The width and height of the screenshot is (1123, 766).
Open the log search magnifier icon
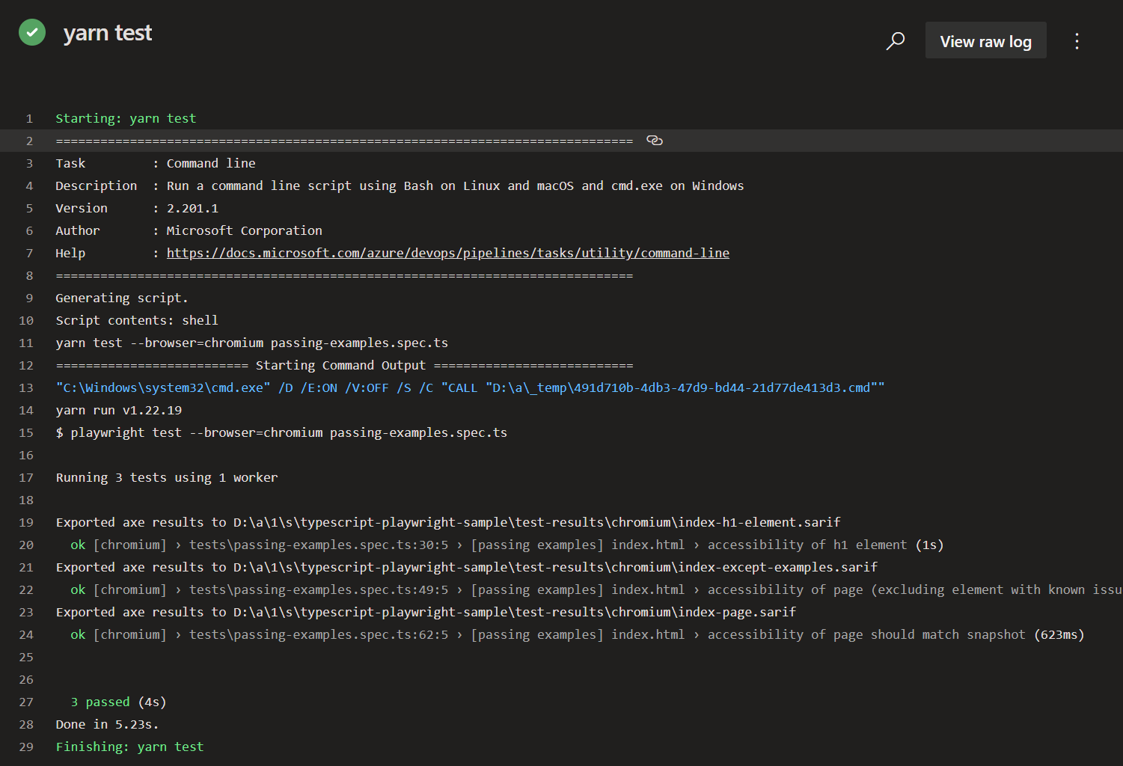896,40
